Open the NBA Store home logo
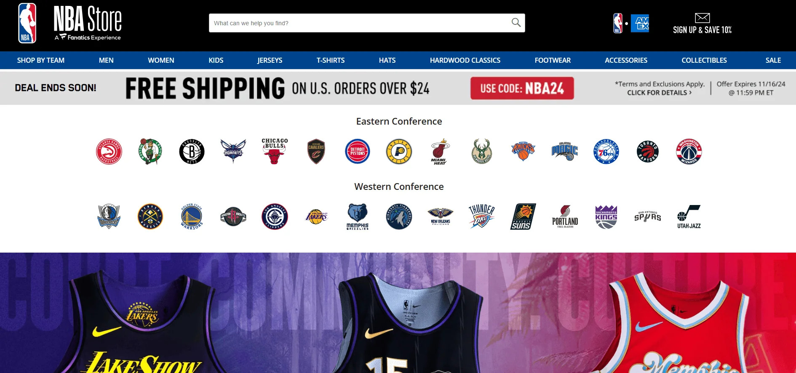 click(88, 23)
